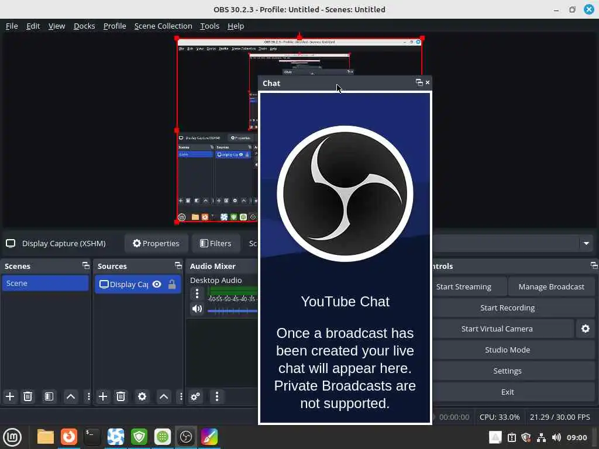
Task: Open colorful brush app in taskbar
Action: (209, 437)
